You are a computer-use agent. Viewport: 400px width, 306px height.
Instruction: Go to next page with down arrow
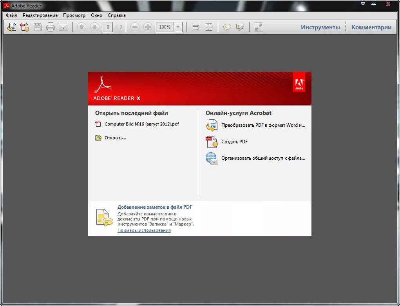click(95, 27)
